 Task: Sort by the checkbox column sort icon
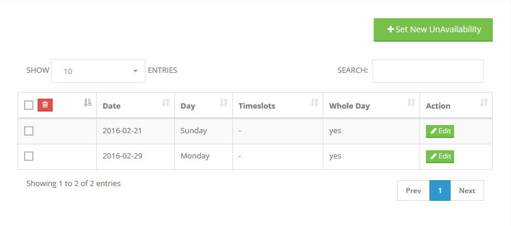(x=87, y=102)
